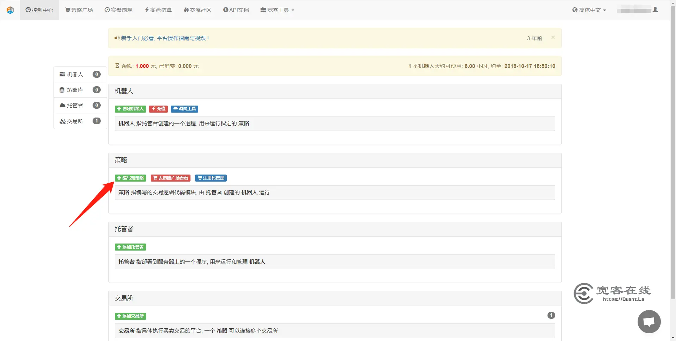Click the 2018-10-17 18:50:10 expiry time

530,66
